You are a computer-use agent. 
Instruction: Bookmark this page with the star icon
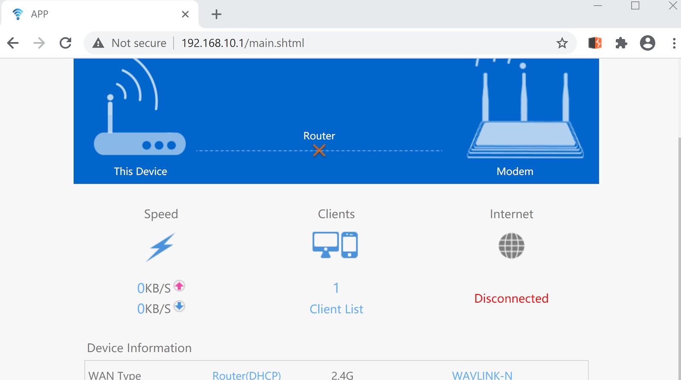(x=562, y=43)
